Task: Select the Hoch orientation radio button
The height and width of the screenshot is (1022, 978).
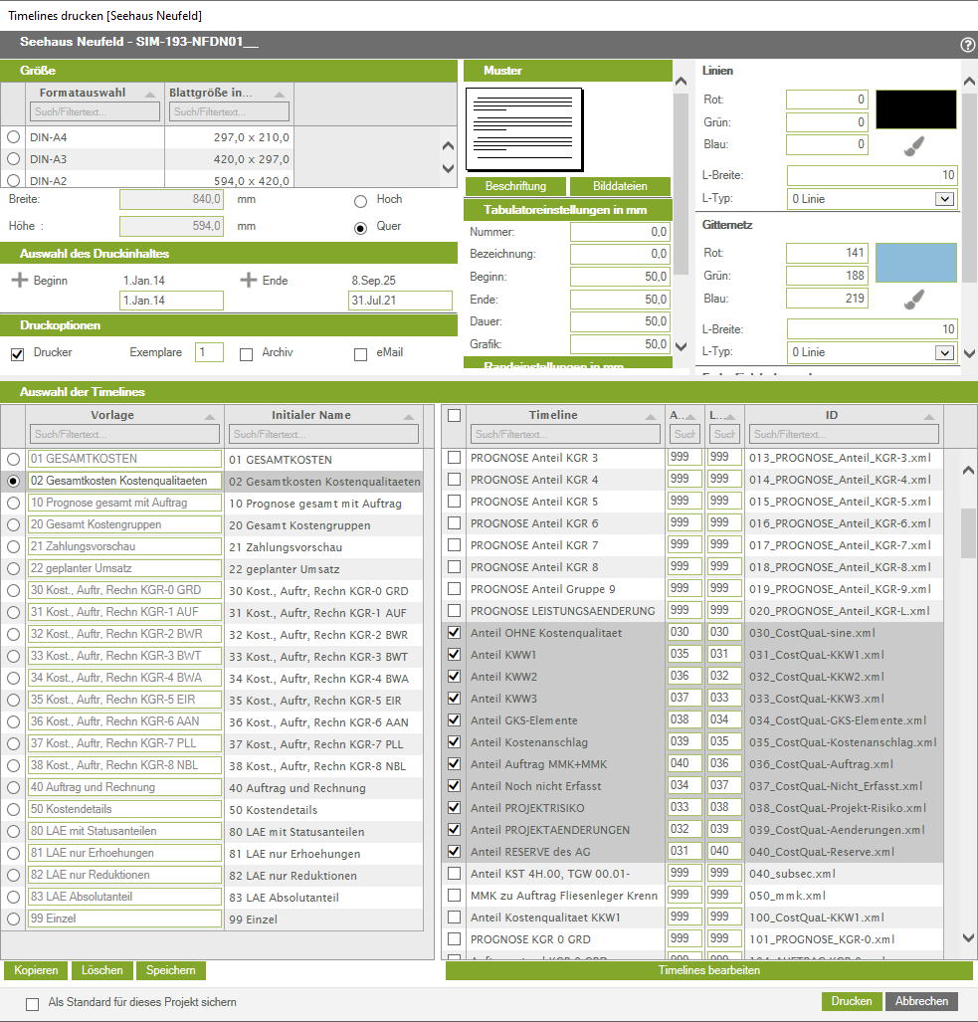Action: coord(360,201)
